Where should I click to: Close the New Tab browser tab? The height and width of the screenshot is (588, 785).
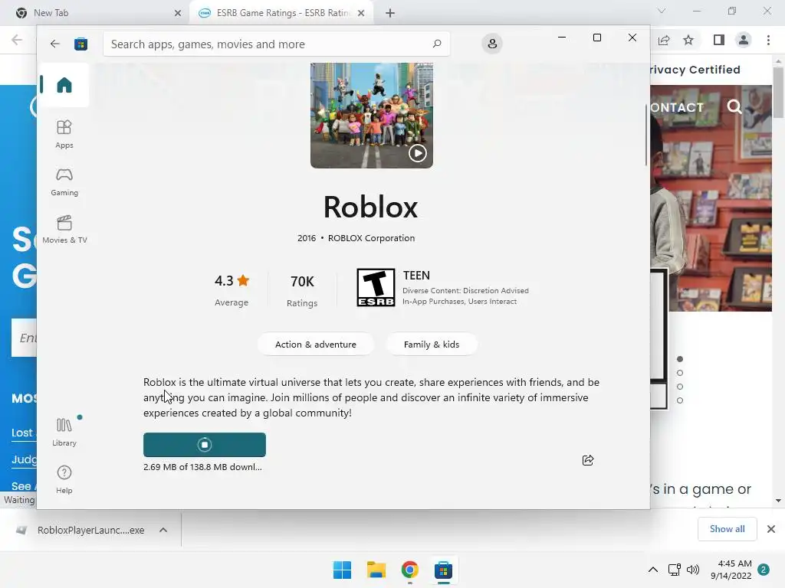(x=177, y=13)
